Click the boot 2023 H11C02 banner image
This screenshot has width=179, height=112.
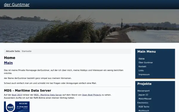[x=17, y=107]
